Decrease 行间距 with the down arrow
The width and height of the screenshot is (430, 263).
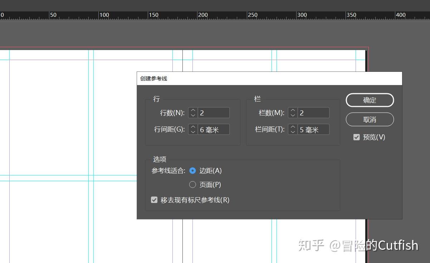click(x=193, y=131)
